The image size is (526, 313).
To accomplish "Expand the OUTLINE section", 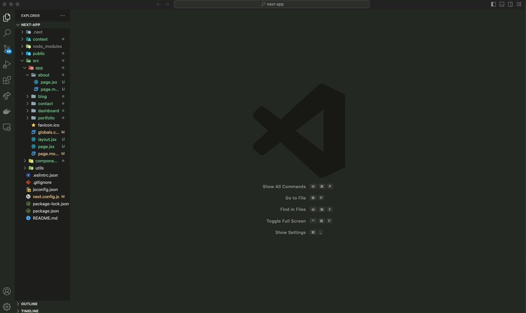I will point(43,304).
